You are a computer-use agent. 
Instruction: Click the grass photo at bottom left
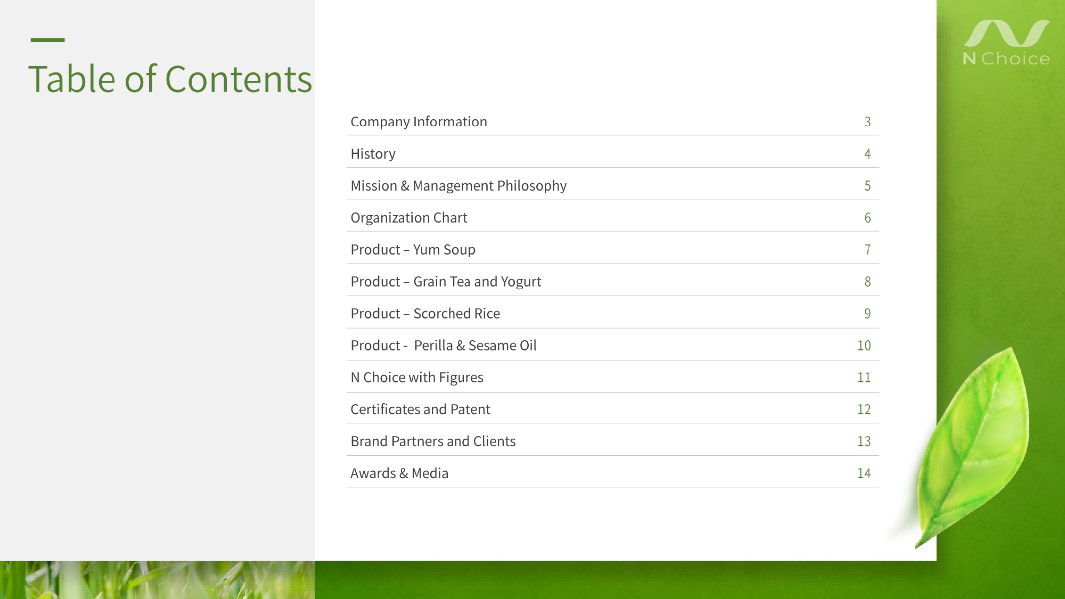157,580
